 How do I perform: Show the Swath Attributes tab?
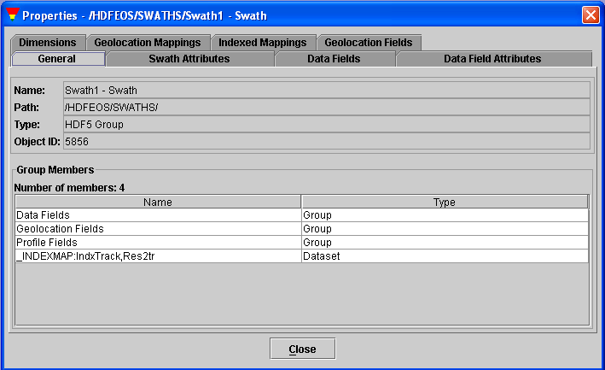pos(189,59)
